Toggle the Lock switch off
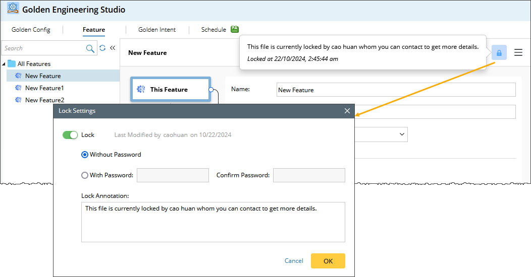This screenshot has height=277, width=531. (x=70, y=135)
